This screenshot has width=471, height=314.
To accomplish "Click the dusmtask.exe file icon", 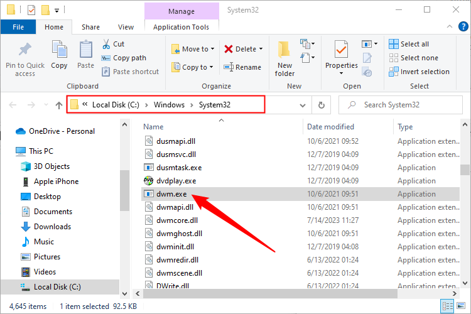I will 149,168.
